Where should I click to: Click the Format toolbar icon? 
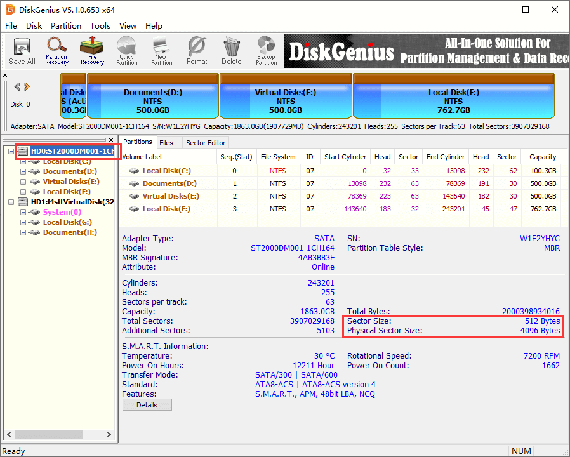197,51
